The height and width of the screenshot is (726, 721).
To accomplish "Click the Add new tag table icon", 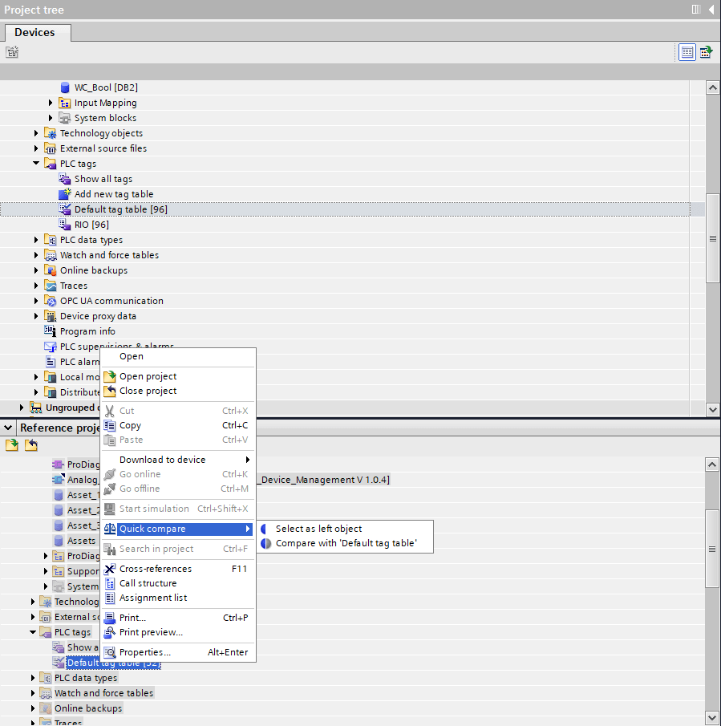I will coord(65,194).
